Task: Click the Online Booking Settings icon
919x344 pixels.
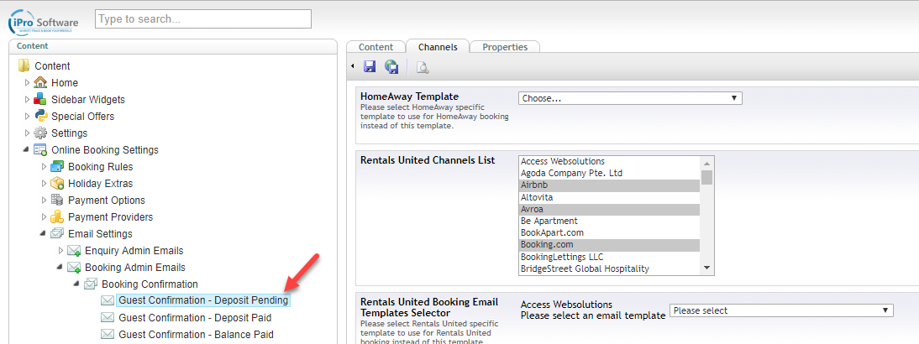Action: pyautogui.click(x=40, y=150)
